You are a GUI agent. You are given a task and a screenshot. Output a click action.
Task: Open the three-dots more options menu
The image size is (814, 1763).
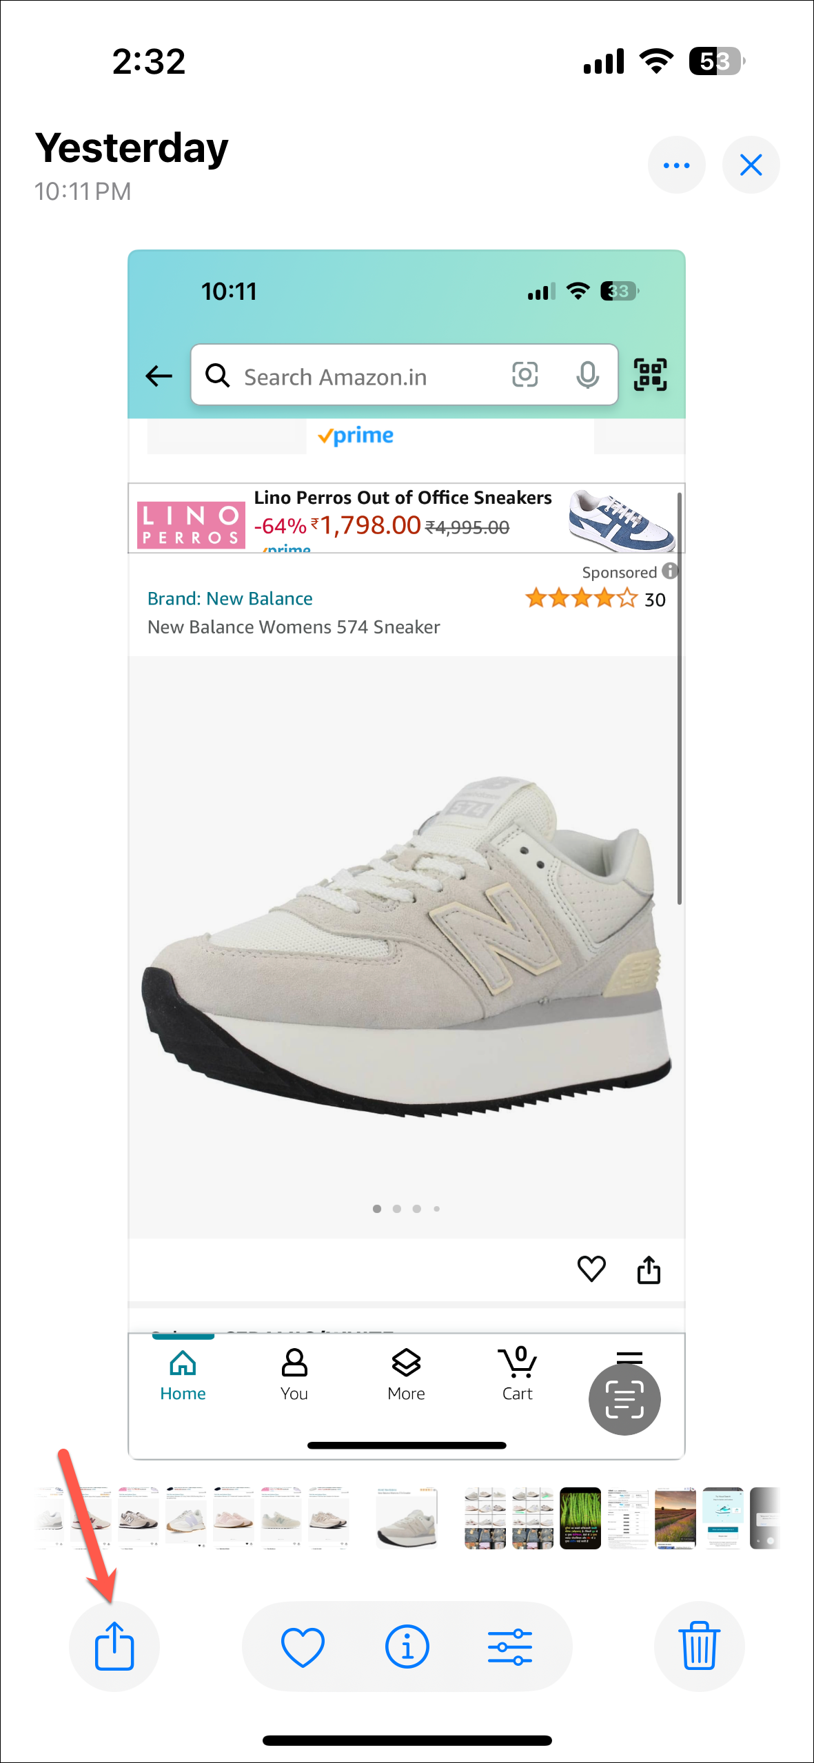pyautogui.click(x=677, y=165)
